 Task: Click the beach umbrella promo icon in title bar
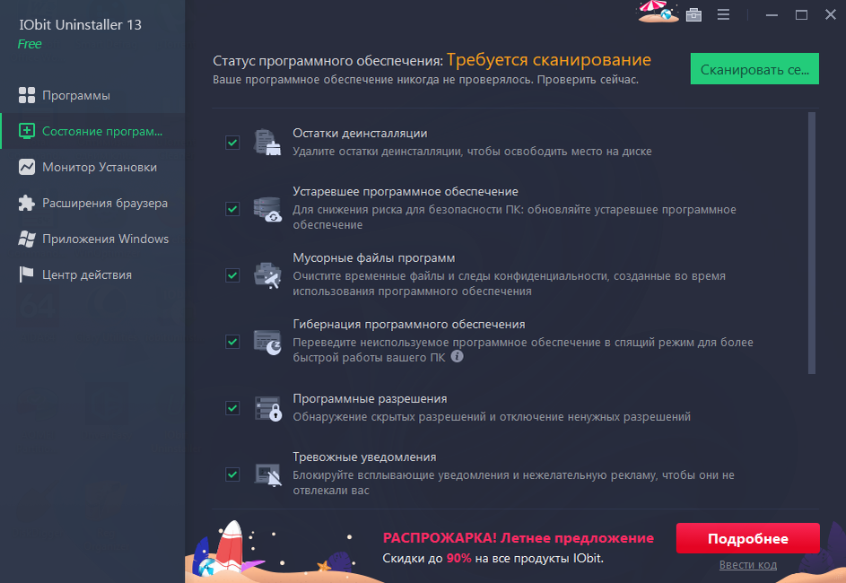[x=658, y=12]
